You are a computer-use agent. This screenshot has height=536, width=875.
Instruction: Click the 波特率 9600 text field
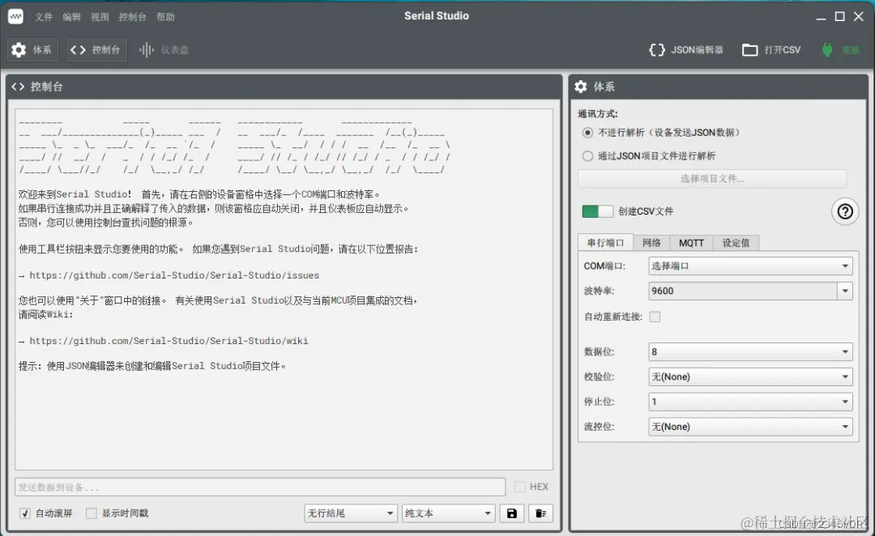743,291
